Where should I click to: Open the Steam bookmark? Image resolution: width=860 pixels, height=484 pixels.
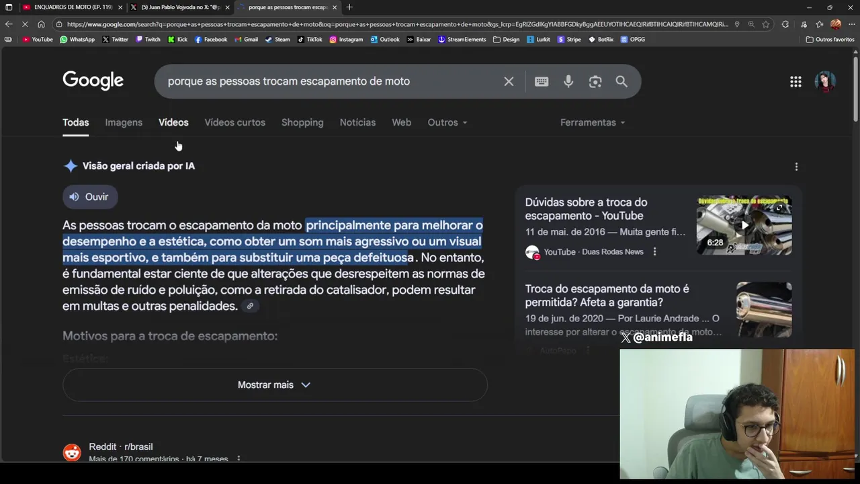pos(277,40)
